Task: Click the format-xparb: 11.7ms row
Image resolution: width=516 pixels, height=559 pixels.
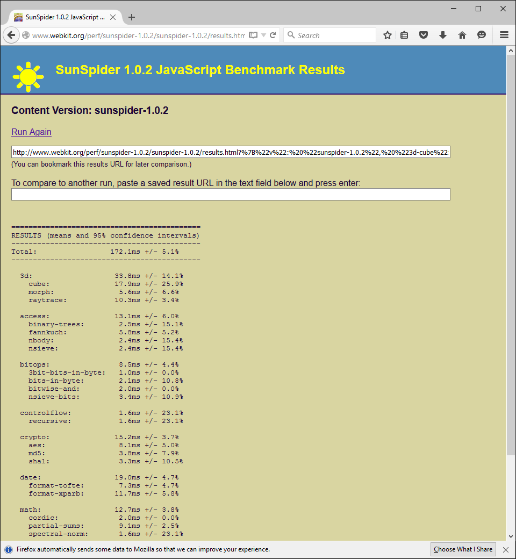Action: point(103,493)
